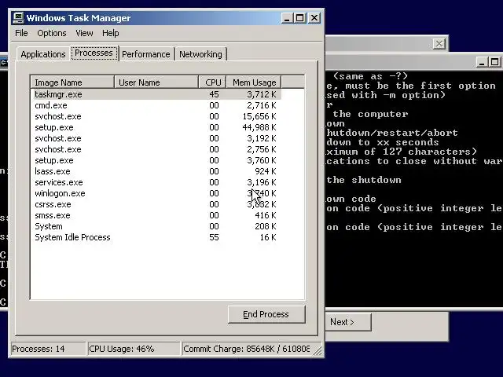Click the Commit Charge status bar entry
Screen dimensions: 503x377
point(246,349)
